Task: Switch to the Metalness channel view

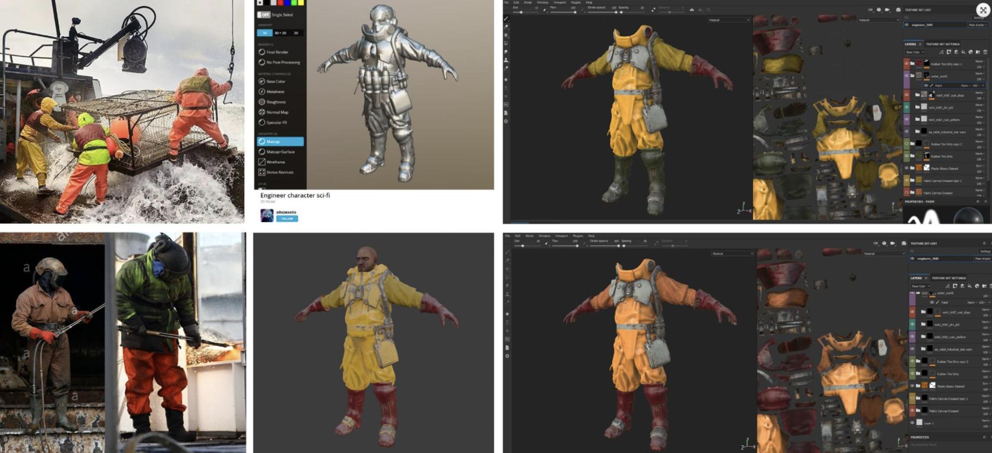Action: click(x=275, y=92)
